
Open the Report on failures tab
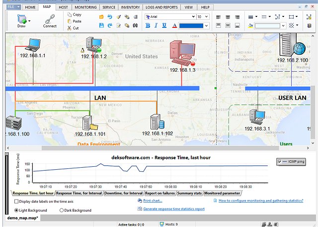tap(159, 193)
